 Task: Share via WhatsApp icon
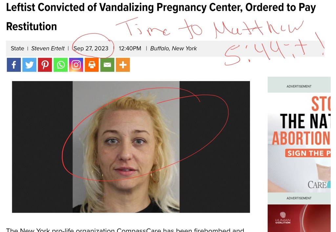(x=60, y=65)
